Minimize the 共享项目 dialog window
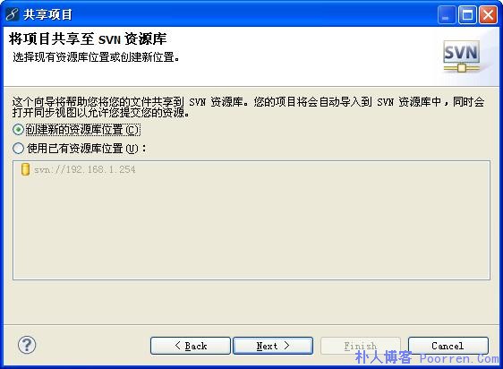The image size is (503, 369). 447,14
